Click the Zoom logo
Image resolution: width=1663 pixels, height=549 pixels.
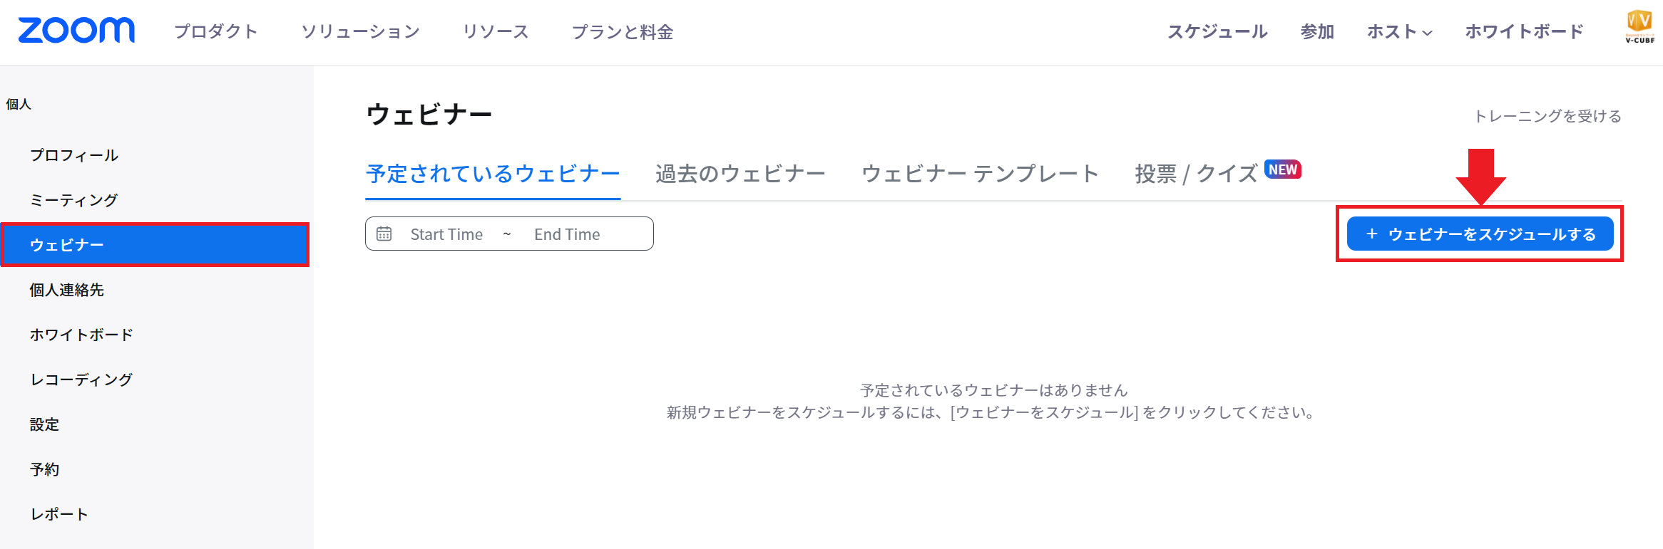click(x=76, y=31)
